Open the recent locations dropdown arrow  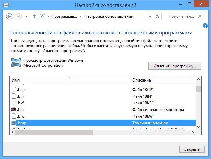tap(27, 16)
